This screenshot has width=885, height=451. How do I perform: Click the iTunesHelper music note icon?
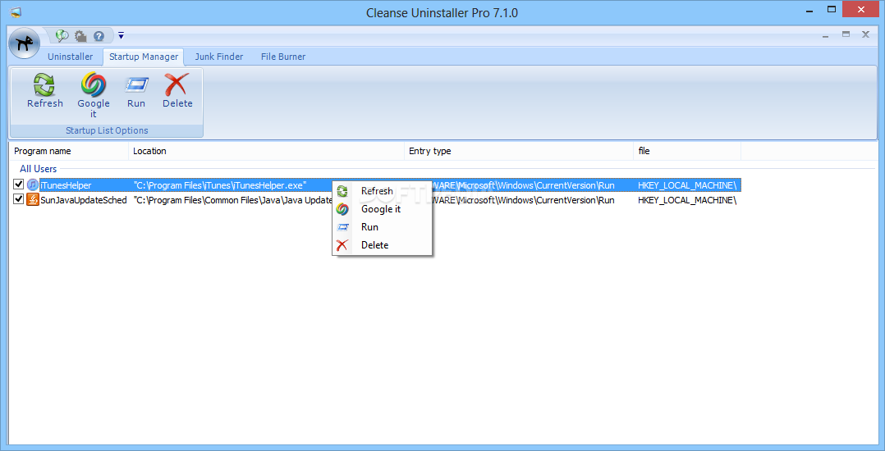(x=33, y=184)
